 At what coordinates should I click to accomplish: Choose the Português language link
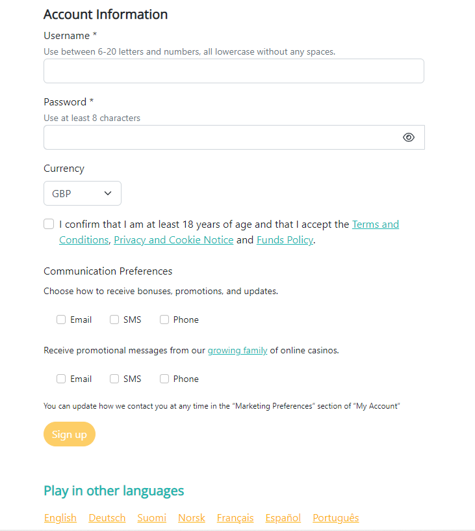coord(336,518)
